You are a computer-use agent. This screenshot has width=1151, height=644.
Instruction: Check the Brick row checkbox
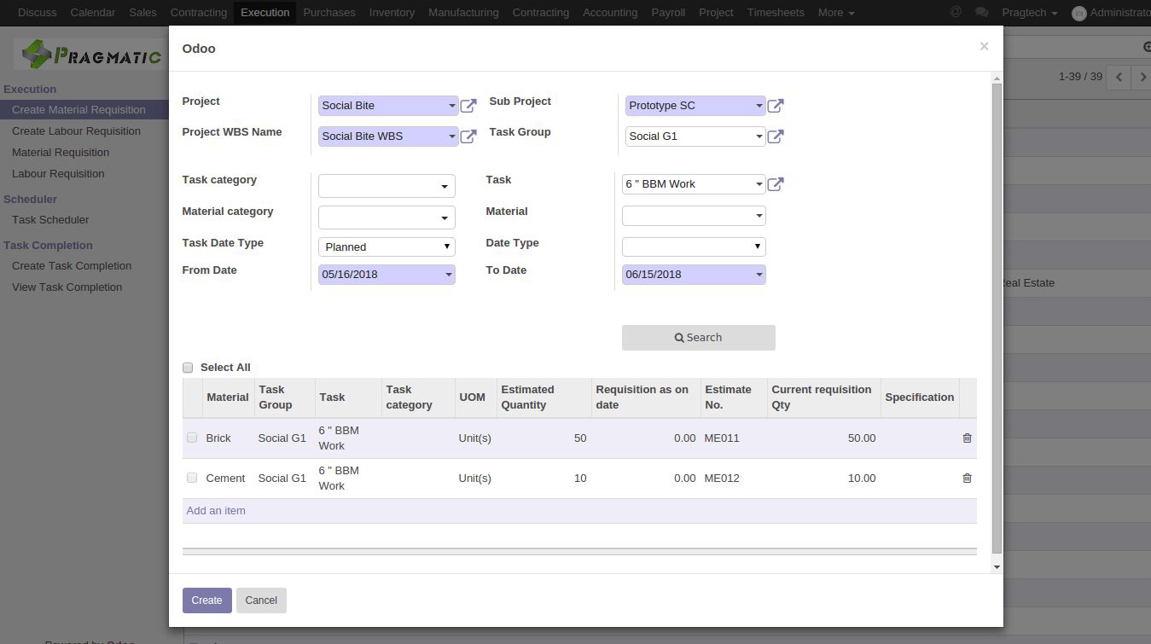192,438
